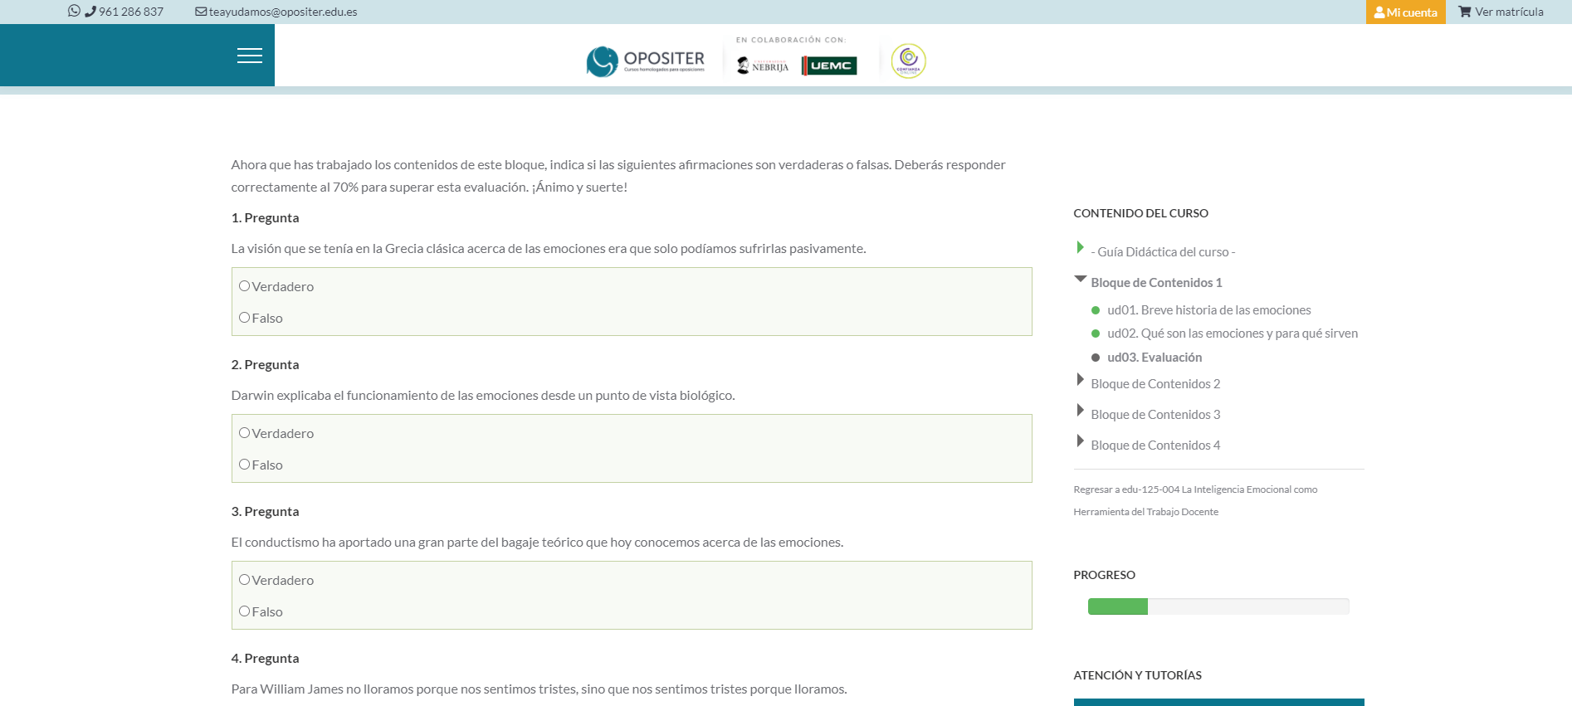
Task: Expand Bloque de Contenidos 2
Action: click(1080, 381)
